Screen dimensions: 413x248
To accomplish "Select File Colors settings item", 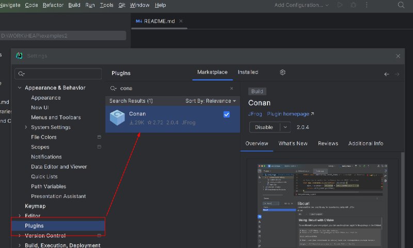I will pos(44,137).
